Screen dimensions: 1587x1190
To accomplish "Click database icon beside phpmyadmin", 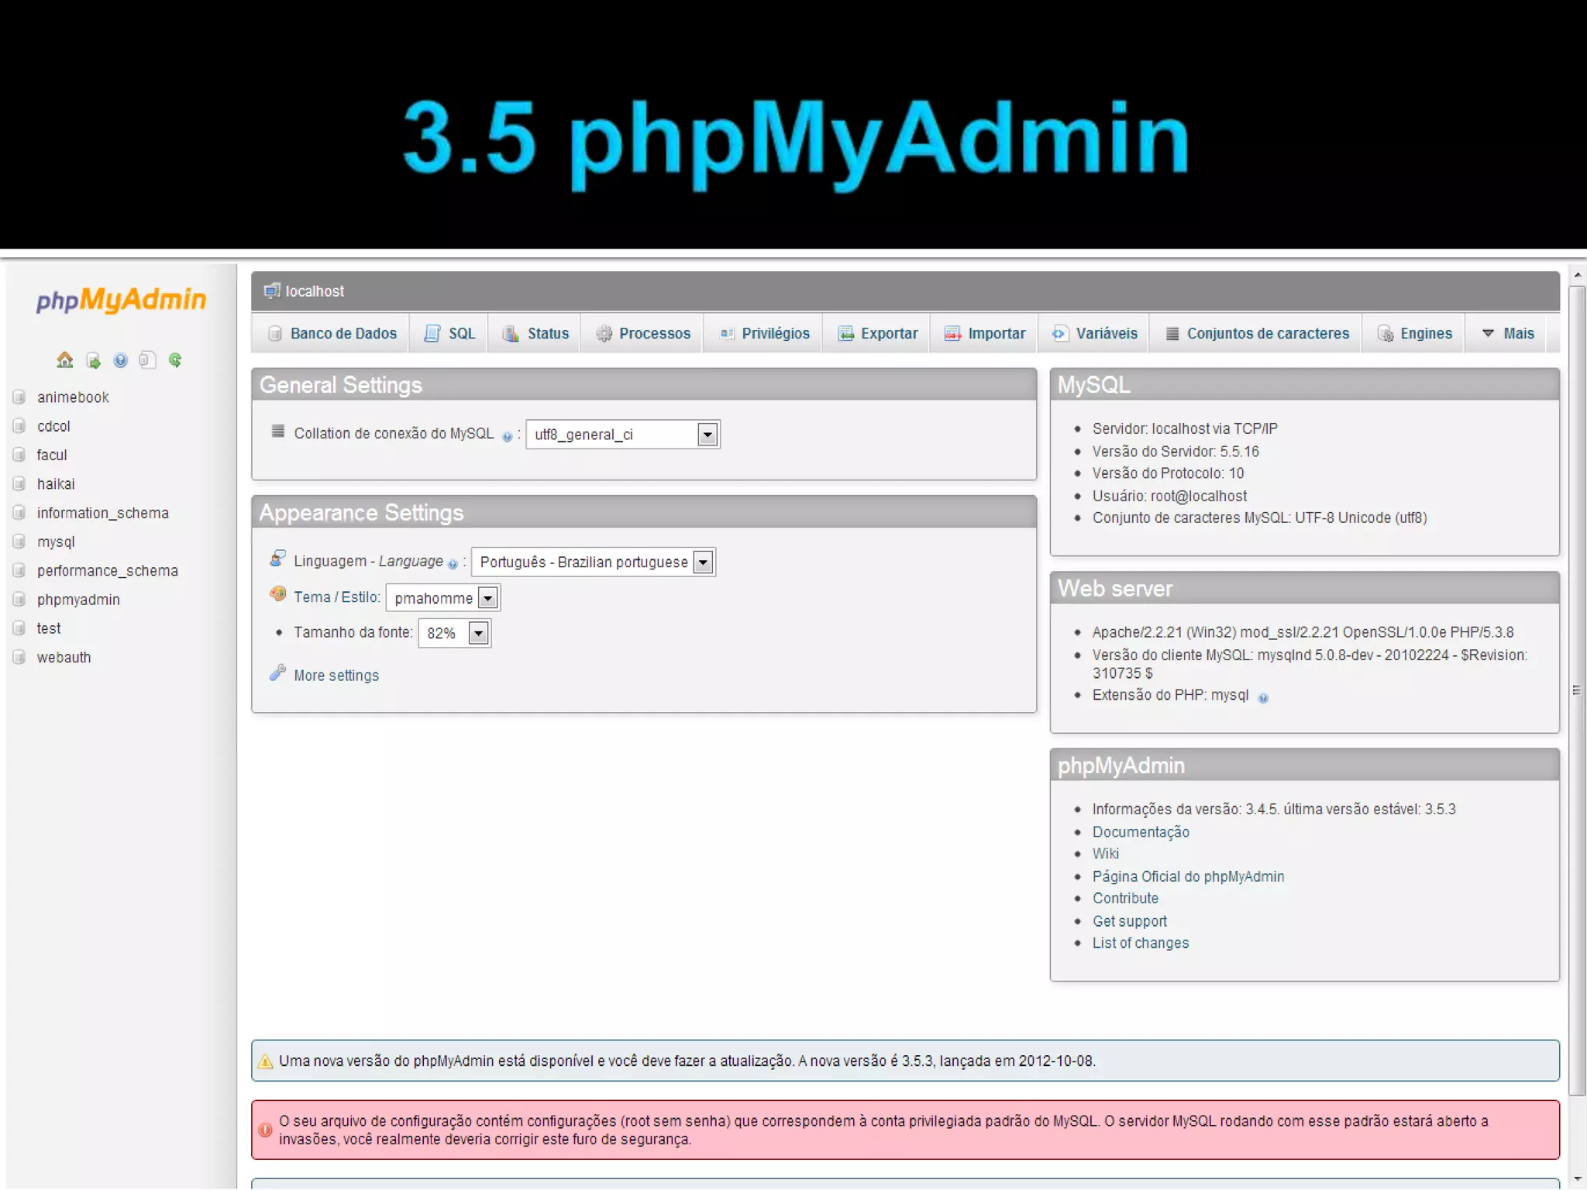I will coord(19,600).
